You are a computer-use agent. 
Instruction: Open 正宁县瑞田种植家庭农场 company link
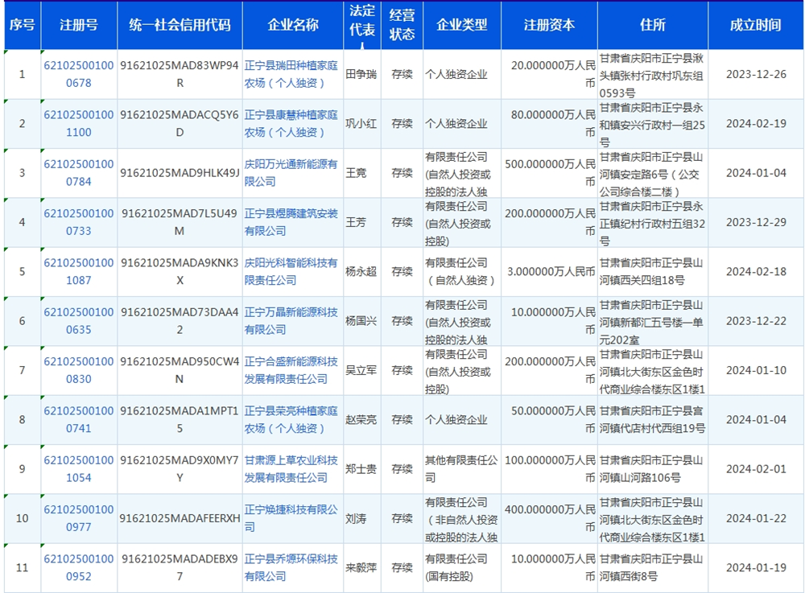[291, 74]
